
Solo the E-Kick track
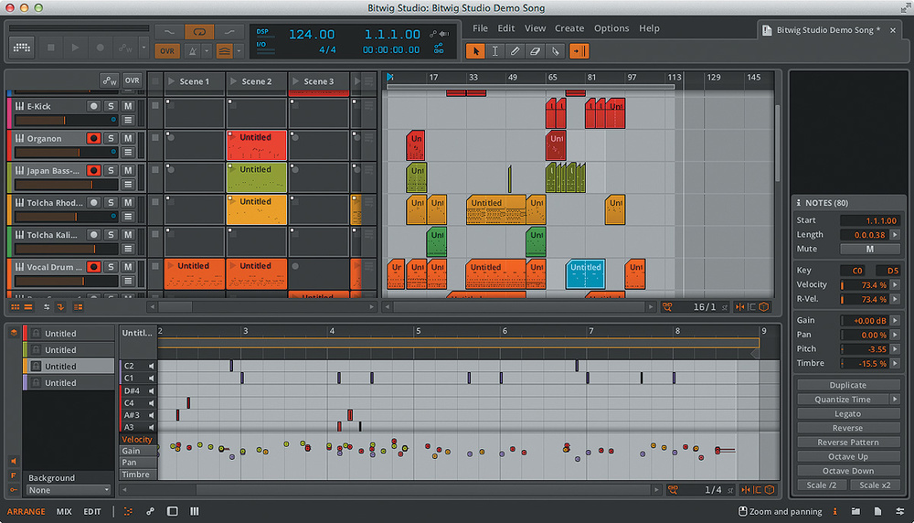pos(111,106)
